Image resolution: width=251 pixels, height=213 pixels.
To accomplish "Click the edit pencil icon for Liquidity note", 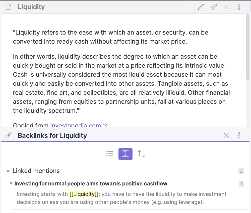I will tap(201, 7).
